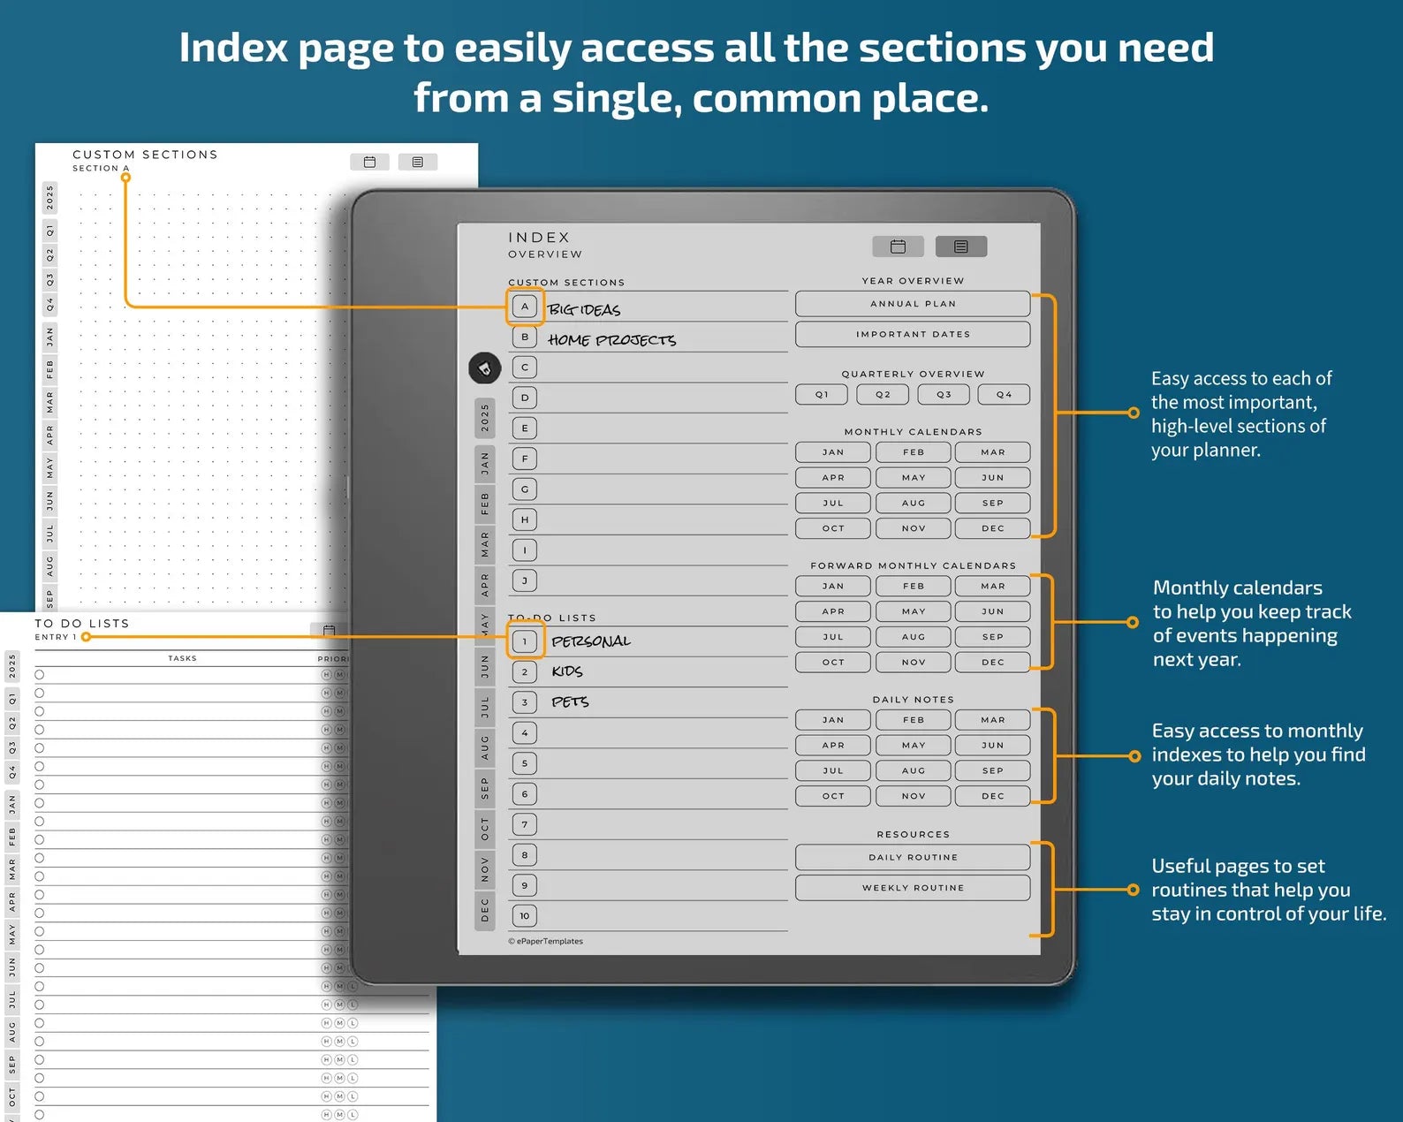
Task: Open to-do list 2 box, Kids
Action: [x=525, y=672]
